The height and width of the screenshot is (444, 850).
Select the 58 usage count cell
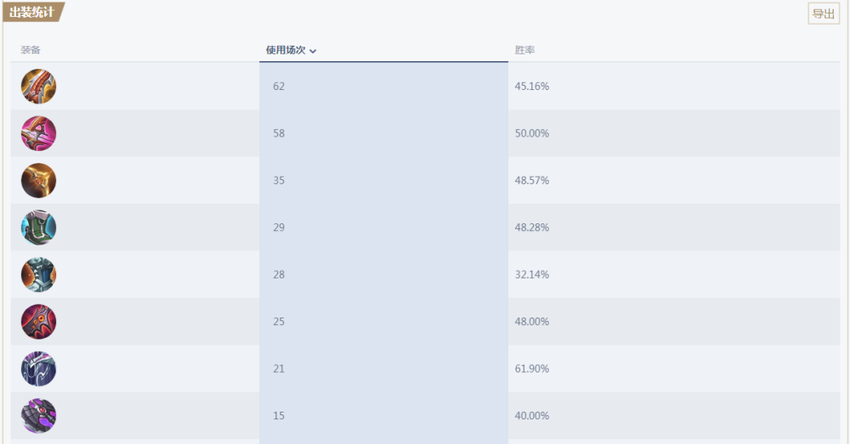click(x=384, y=133)
